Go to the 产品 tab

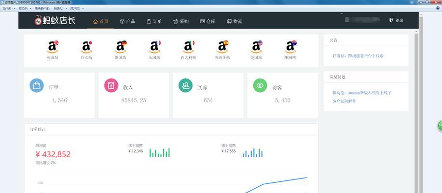pyautogui.click(x=127, y=21)
